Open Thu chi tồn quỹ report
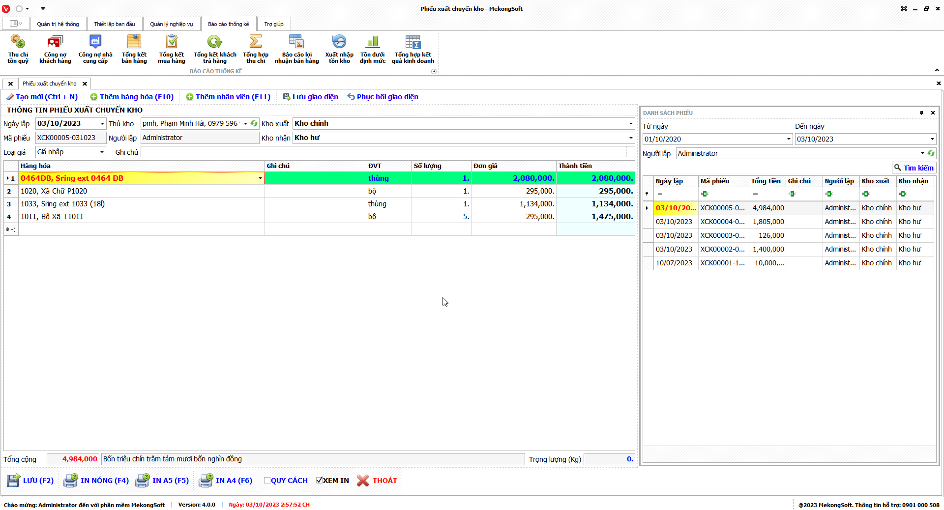The image size is (944, 510). 18,49
